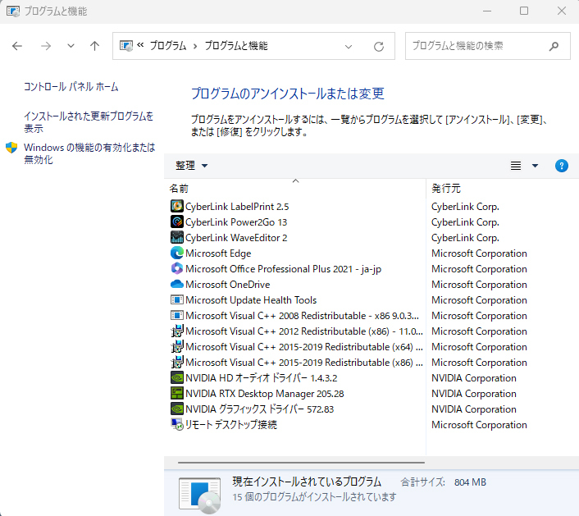Select CyberLink Power2Go 13 row text
The width and height of the screenshot is (579, 516).
236,222
